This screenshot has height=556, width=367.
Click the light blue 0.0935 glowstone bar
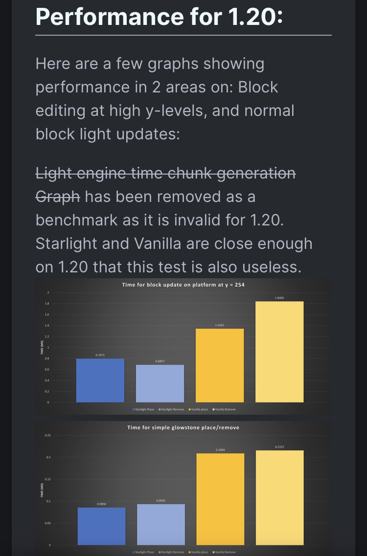tap(161, 524)
